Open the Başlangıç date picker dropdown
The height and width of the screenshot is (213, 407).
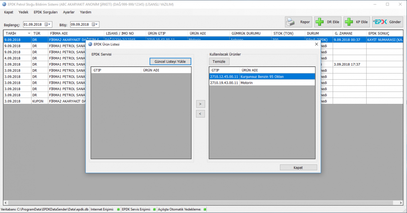[50, 24]
